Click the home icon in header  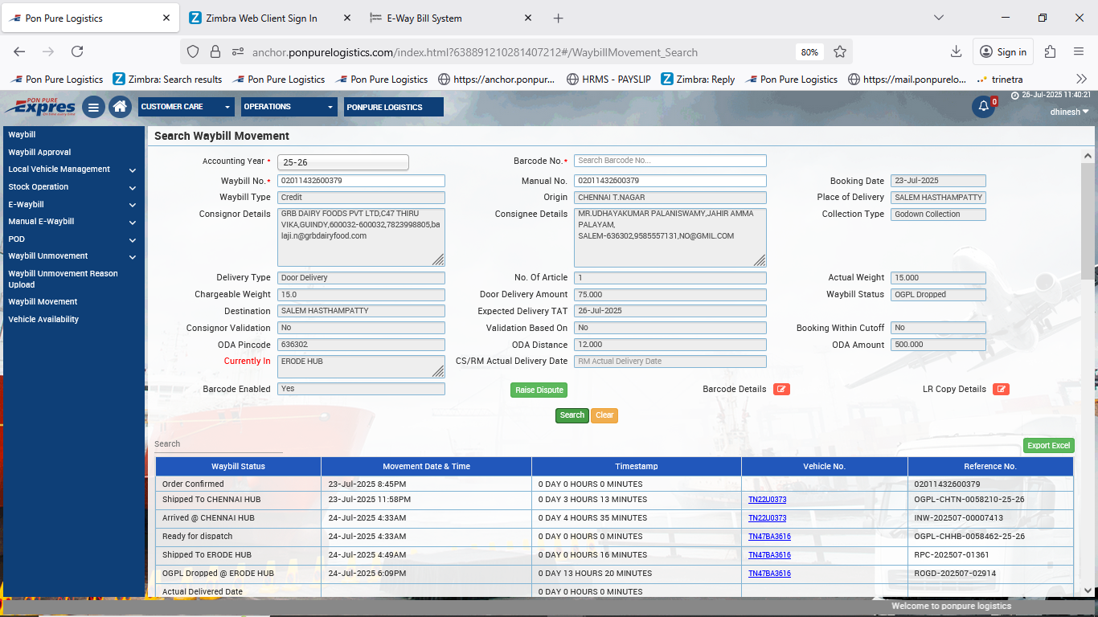120,107
